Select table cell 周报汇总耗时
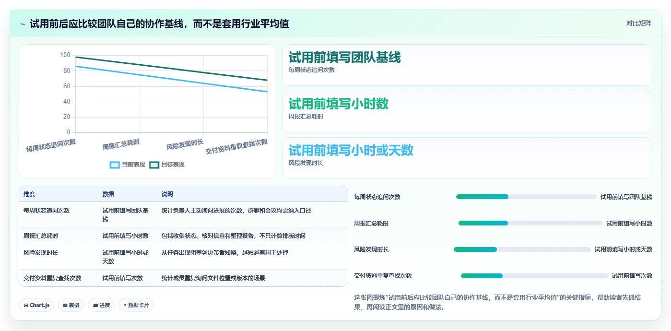The image size is (671, 331). tap(41, 236)
